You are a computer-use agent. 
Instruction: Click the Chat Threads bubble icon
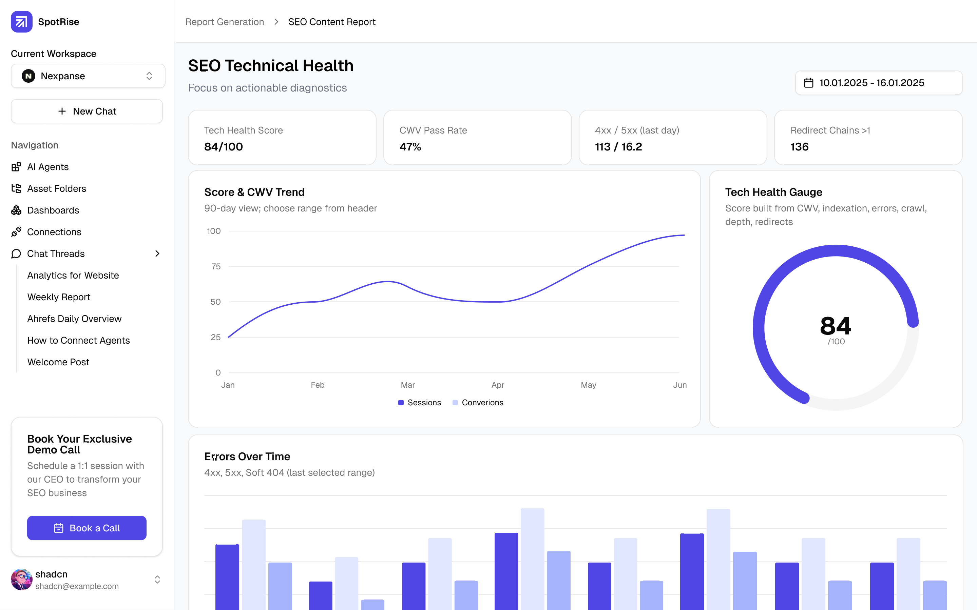tap(16, 254)
